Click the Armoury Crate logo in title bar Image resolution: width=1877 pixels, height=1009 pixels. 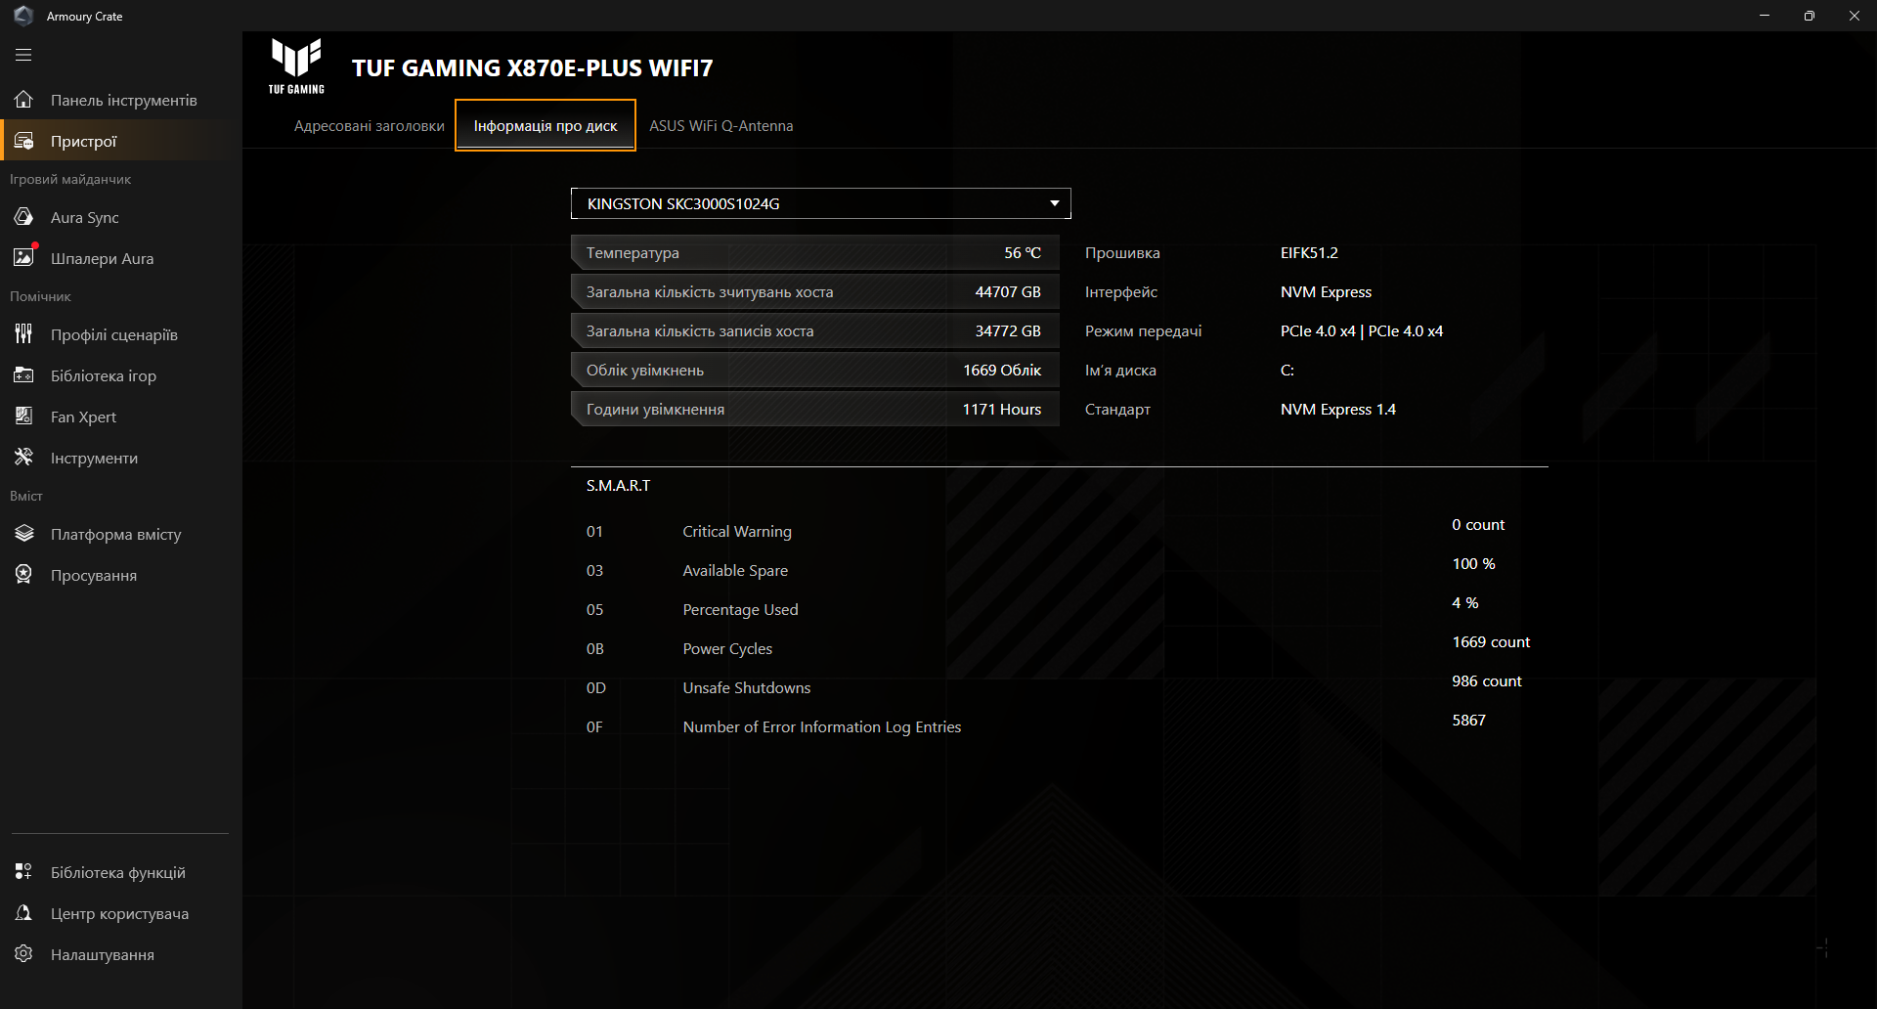[x=23, y=16]
